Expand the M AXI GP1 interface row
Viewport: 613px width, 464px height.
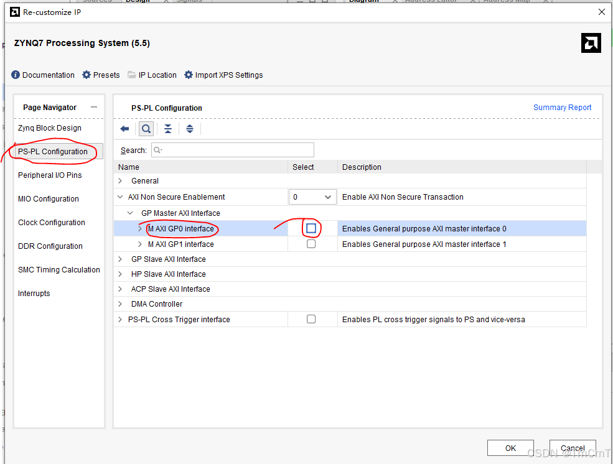[x=140, y=244]
